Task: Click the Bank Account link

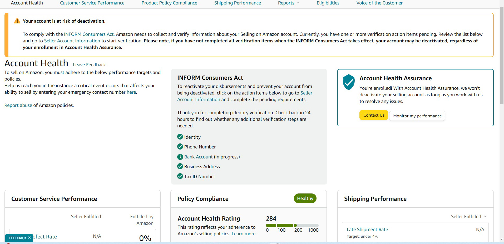Action: [x=198, y=157]
